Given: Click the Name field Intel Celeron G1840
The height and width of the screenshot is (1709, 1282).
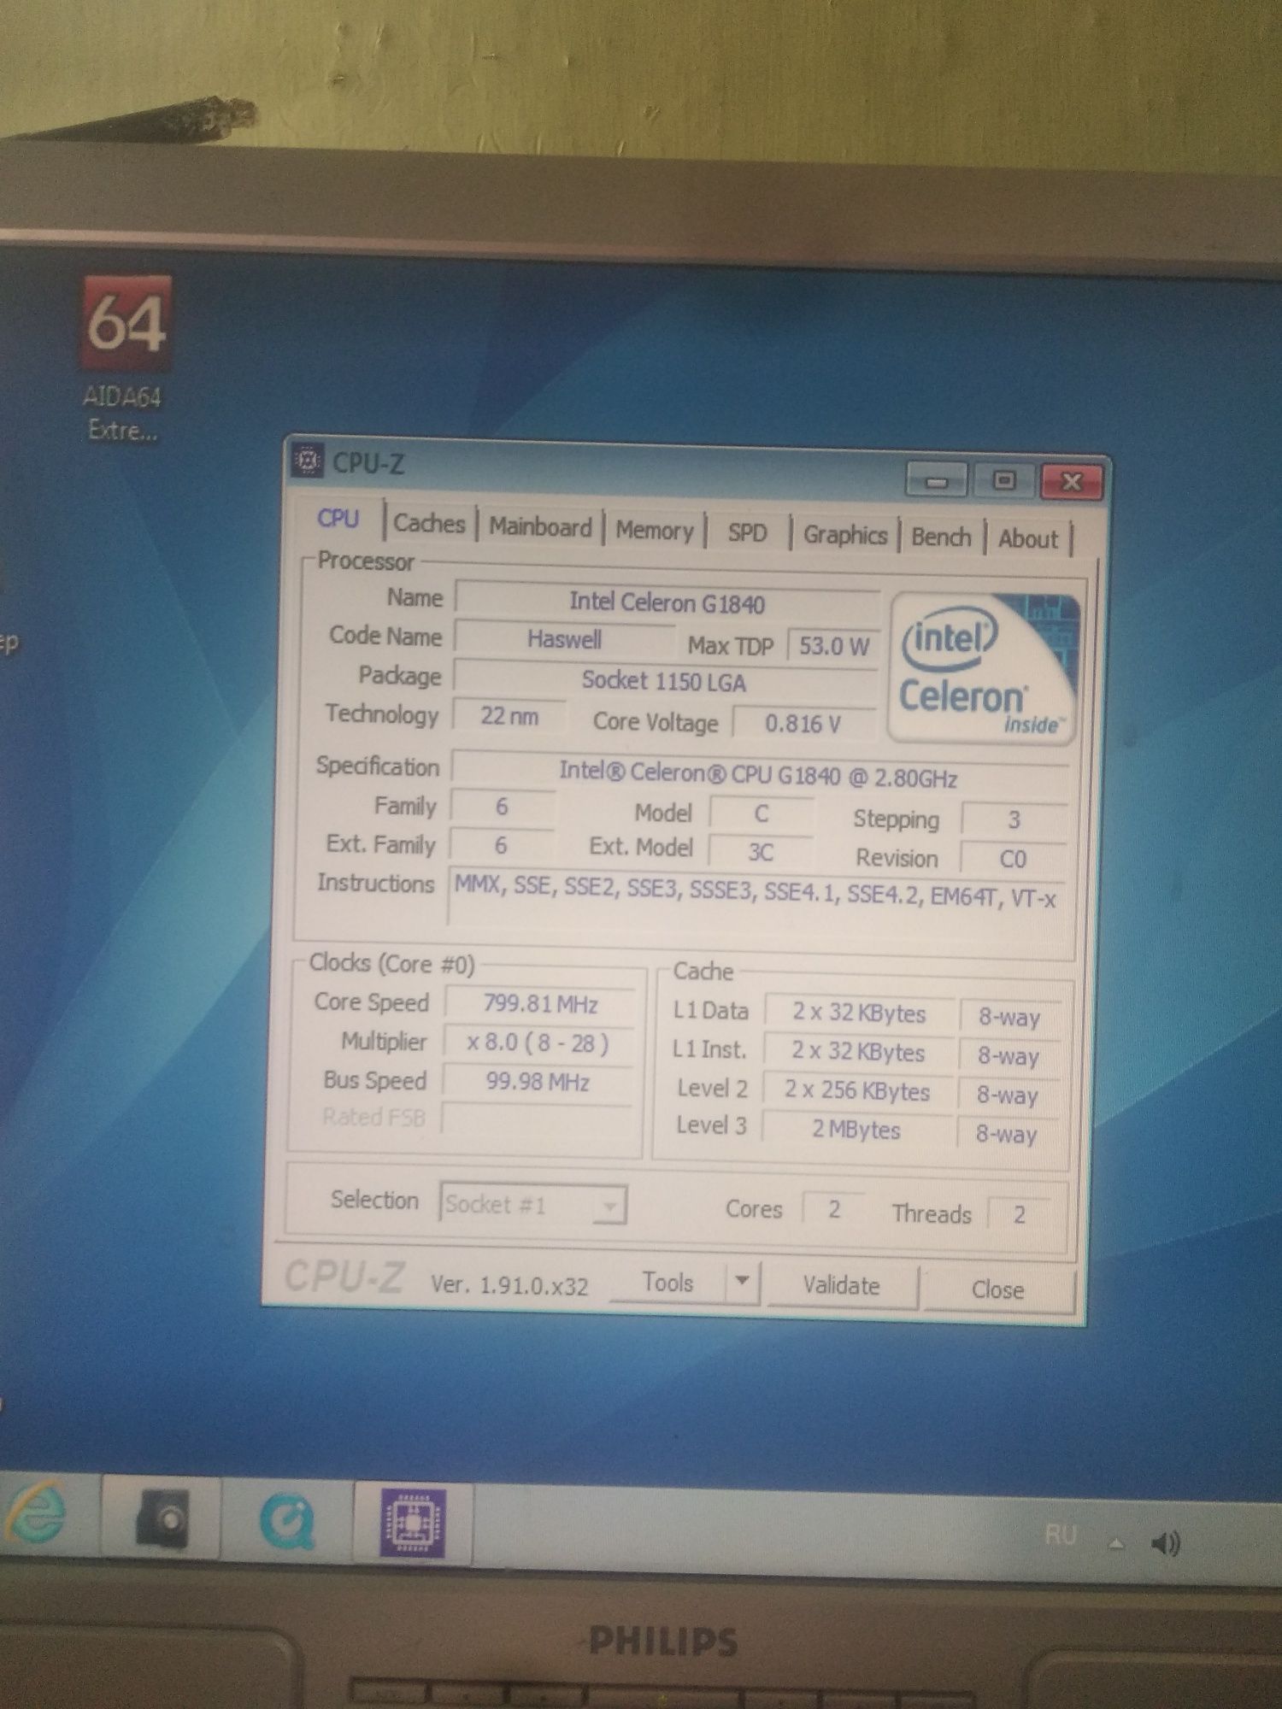Looking at the screenshot, I should 667,602.
